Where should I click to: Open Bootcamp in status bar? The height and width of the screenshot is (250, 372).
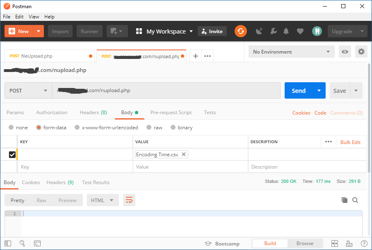222,243
